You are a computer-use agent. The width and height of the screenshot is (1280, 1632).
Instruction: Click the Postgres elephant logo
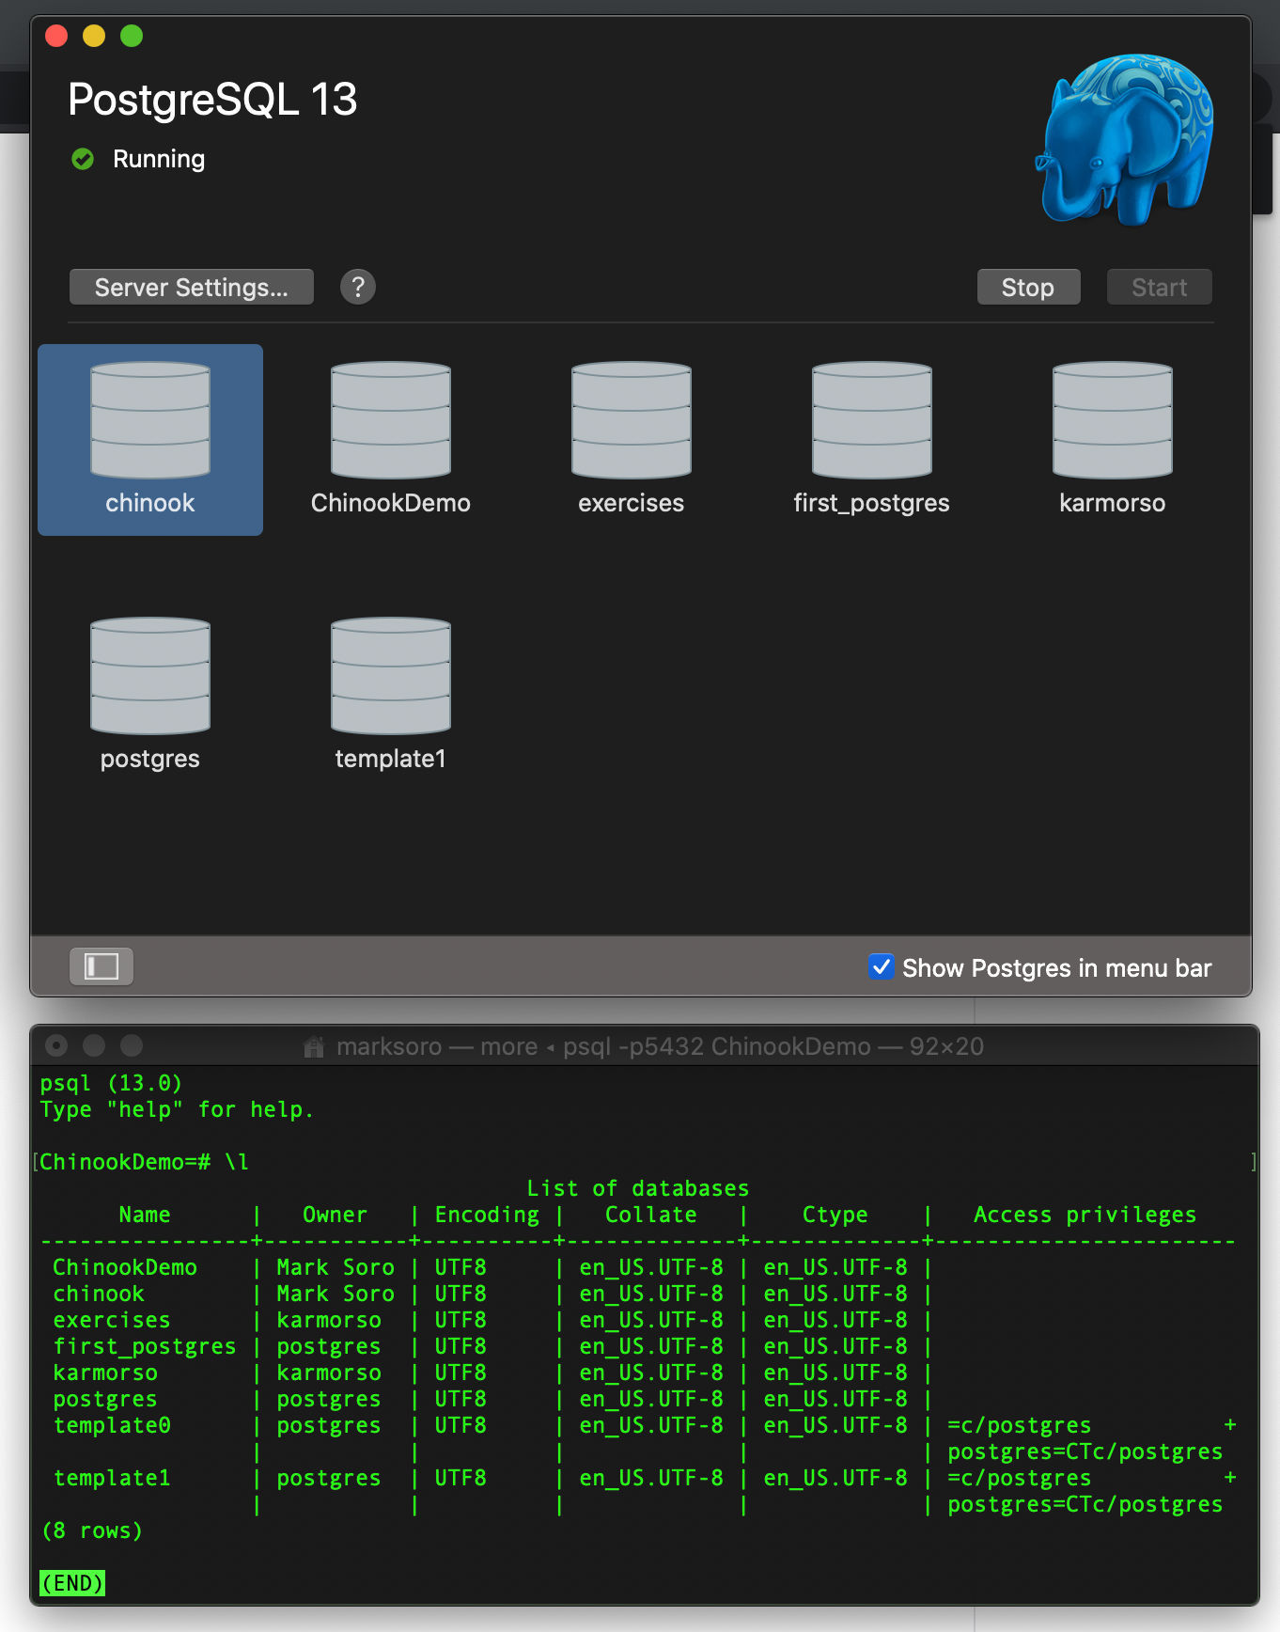coord(1125,139)
